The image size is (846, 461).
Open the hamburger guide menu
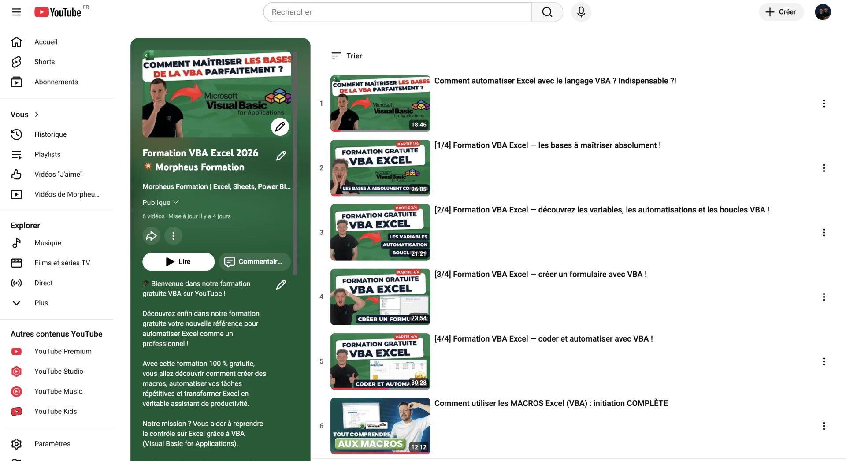(16, 12)
